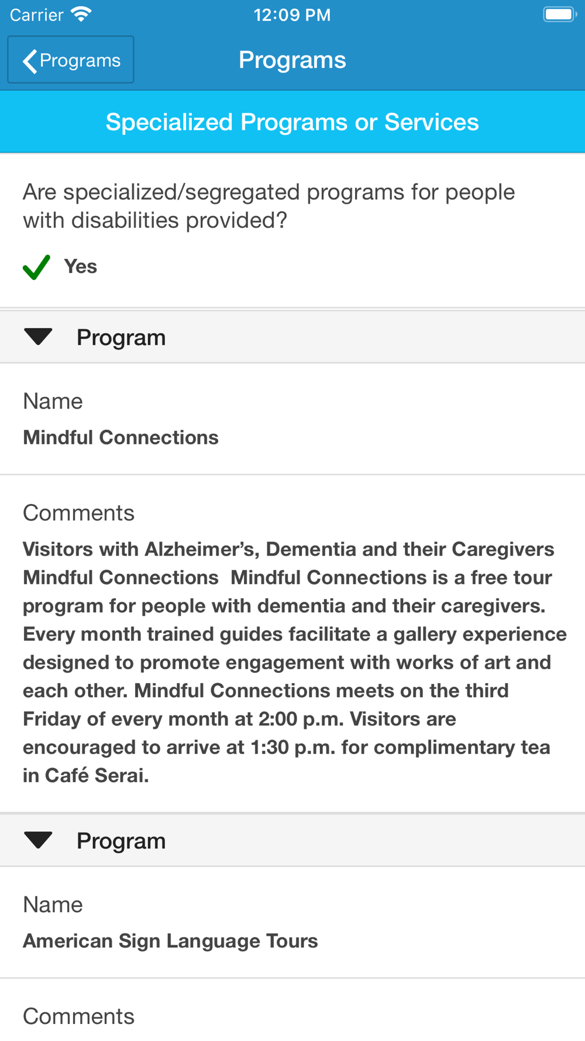Tap the battery icon in status bar
The image size is (585, 1041).
tap(559, 14)
